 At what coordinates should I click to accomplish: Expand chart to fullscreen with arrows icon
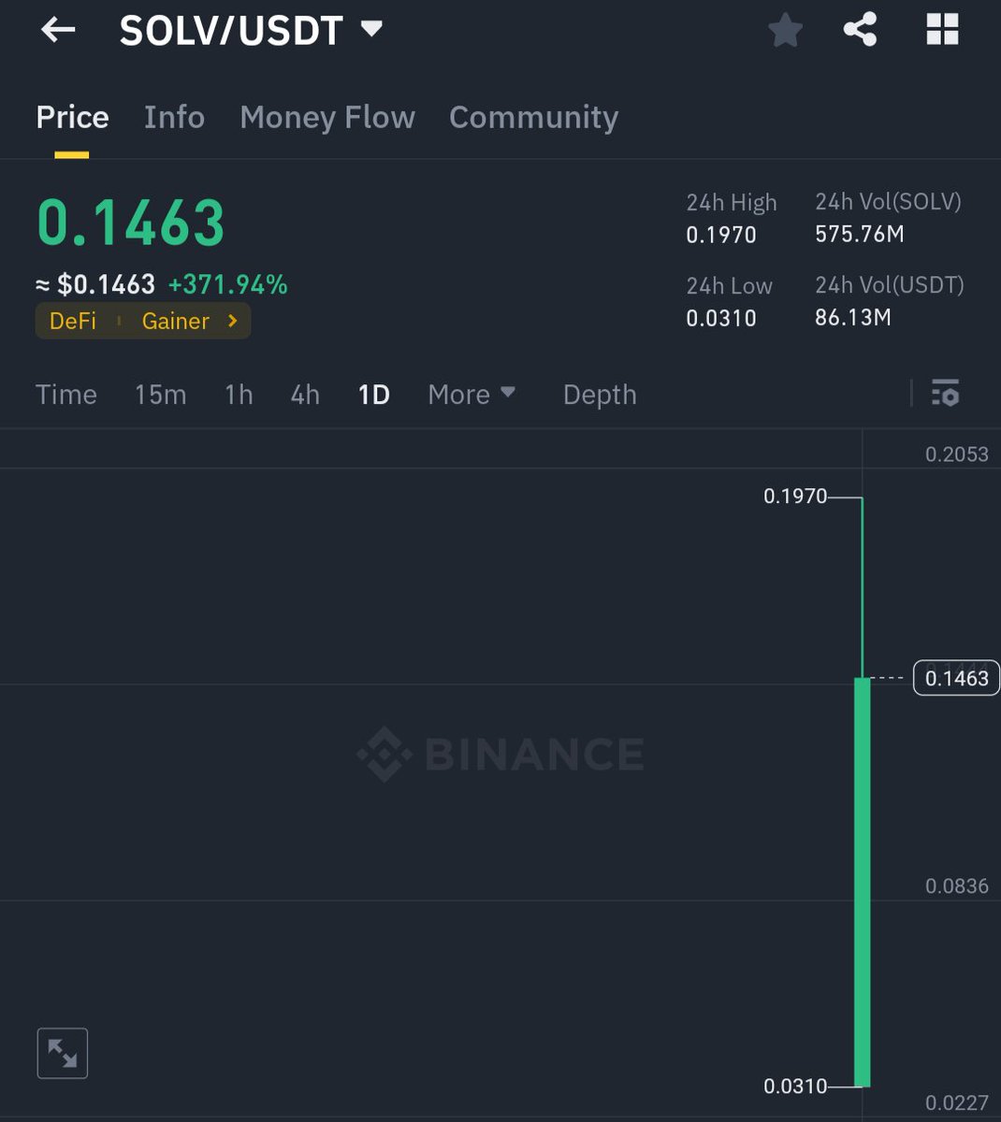(63, 1054)
